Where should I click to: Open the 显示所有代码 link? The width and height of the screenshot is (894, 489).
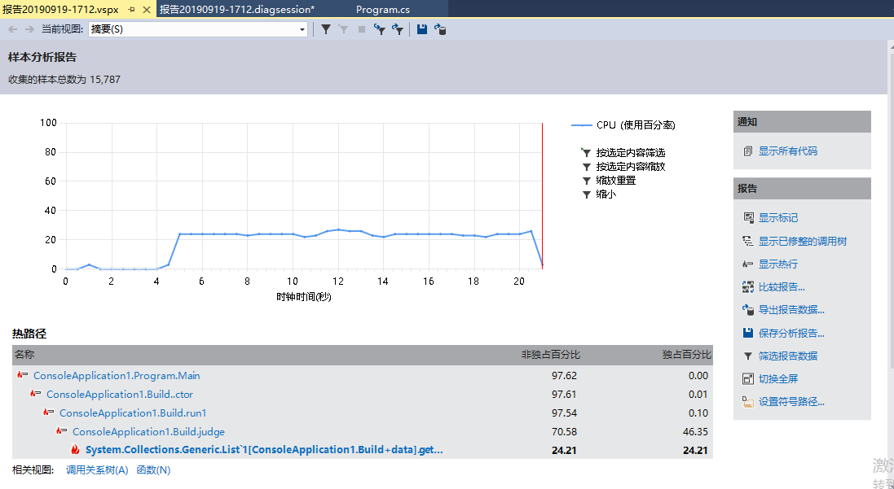pos(787,151)
